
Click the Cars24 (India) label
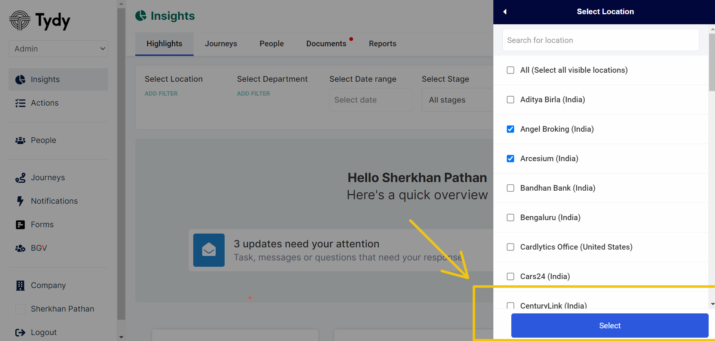tap(545, 276)
